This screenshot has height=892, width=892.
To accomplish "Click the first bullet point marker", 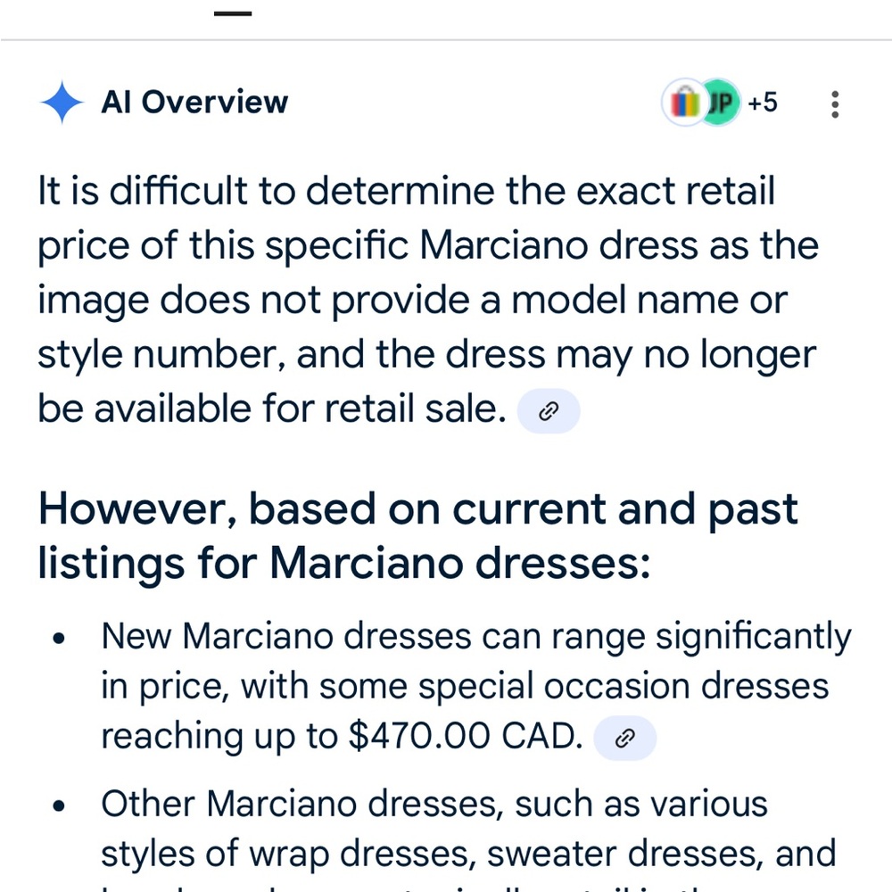I will click(59, 639).
